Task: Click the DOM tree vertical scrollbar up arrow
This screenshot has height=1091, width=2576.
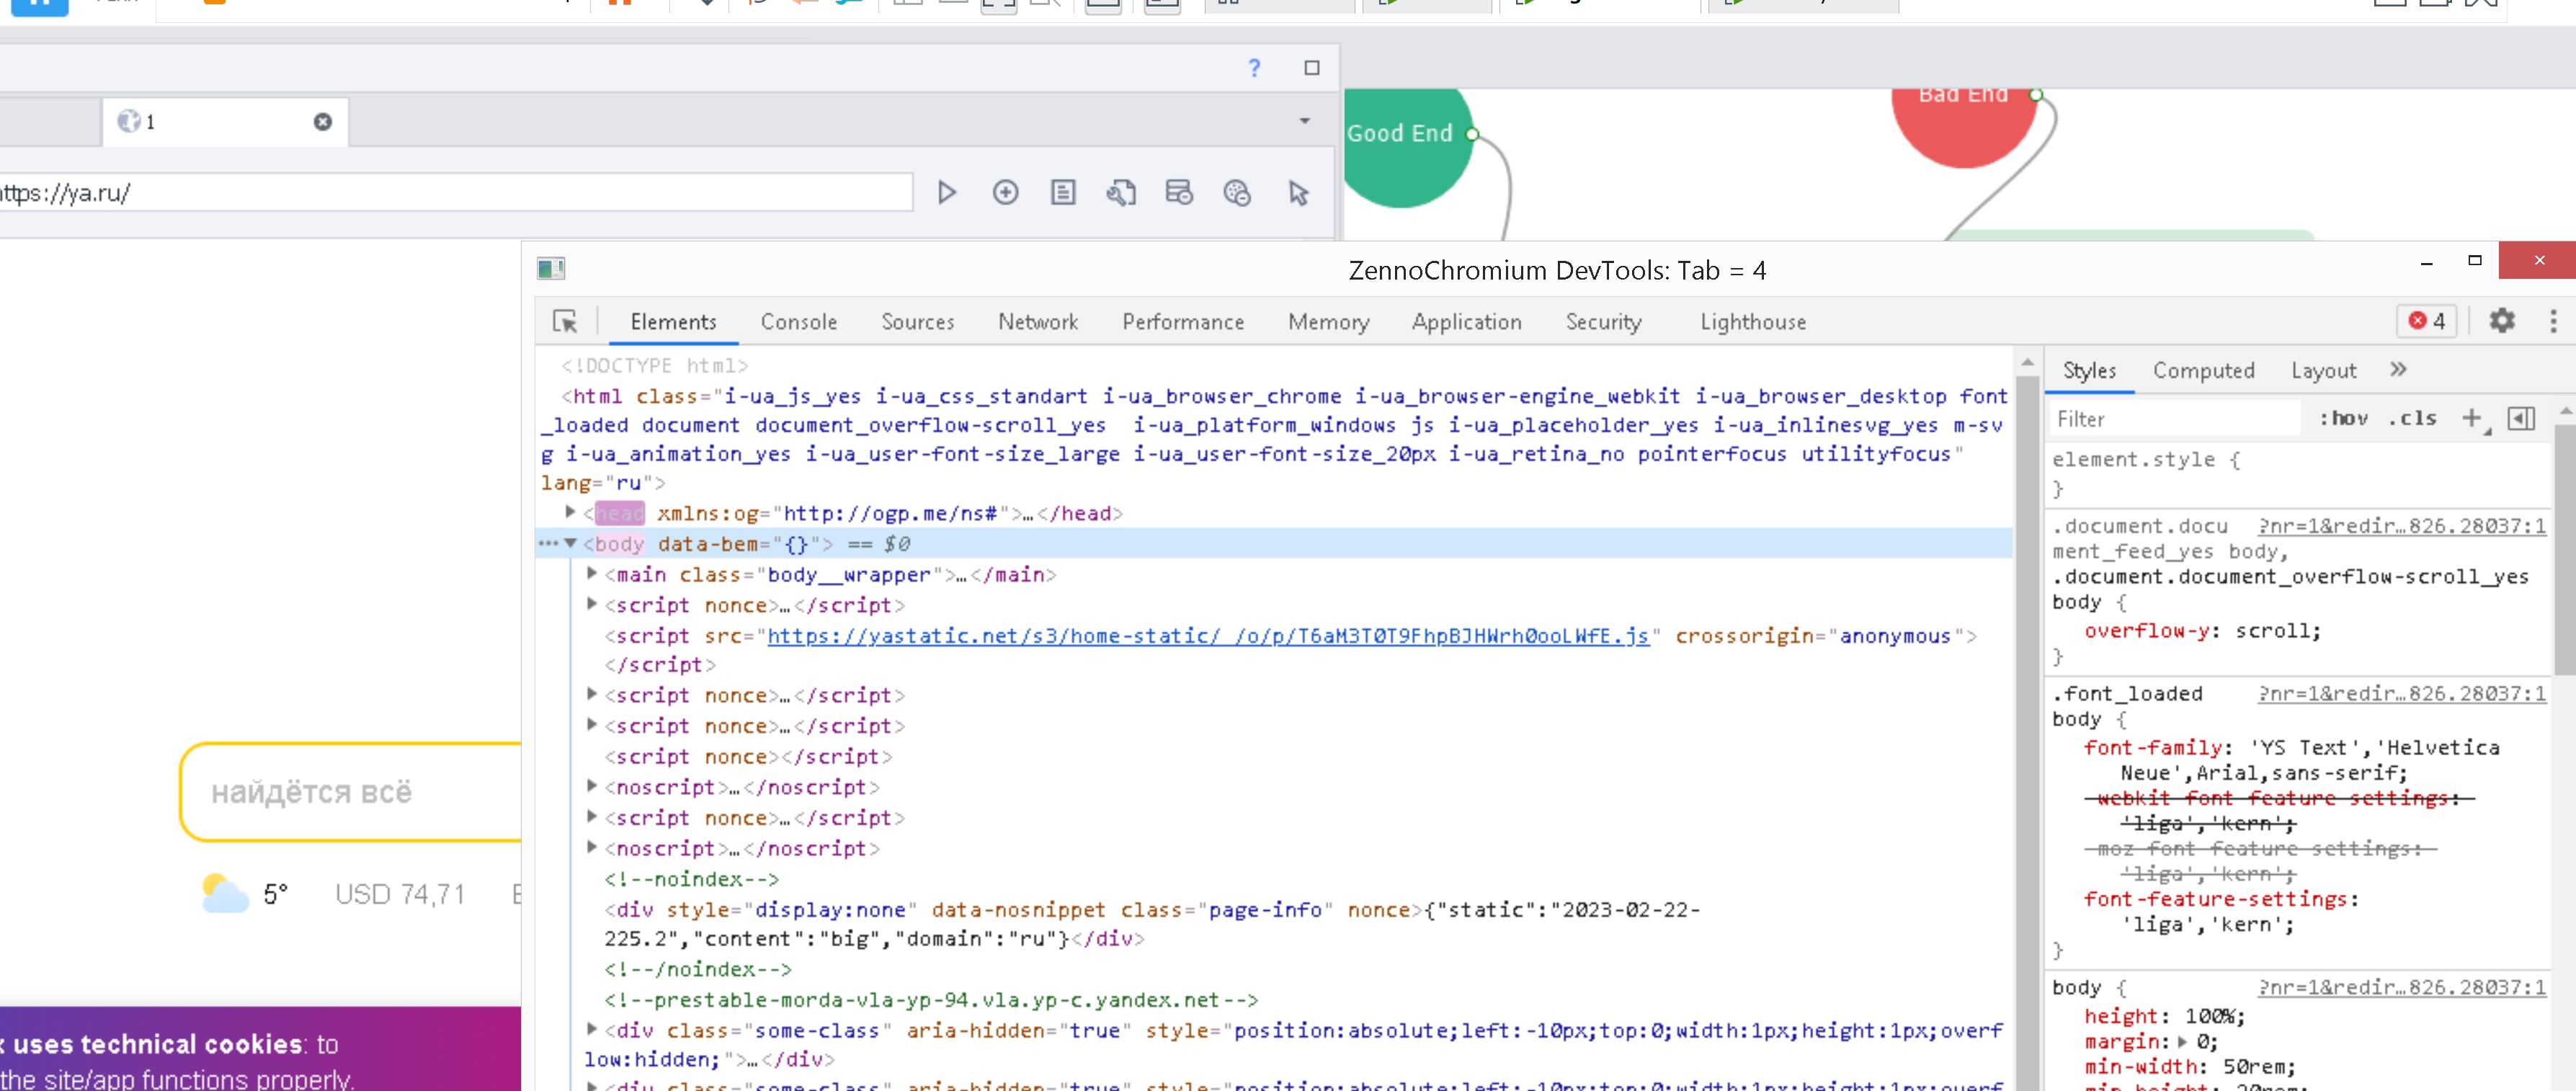Action: coord(2026,362)
